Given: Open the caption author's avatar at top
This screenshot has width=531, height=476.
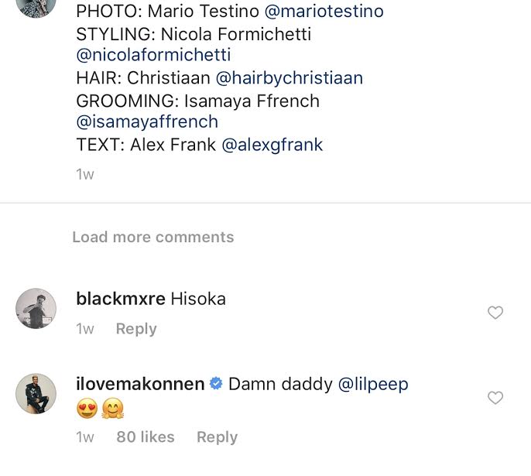Looking at the screenshot, I should pyautogui.click(x=36, y=6).
